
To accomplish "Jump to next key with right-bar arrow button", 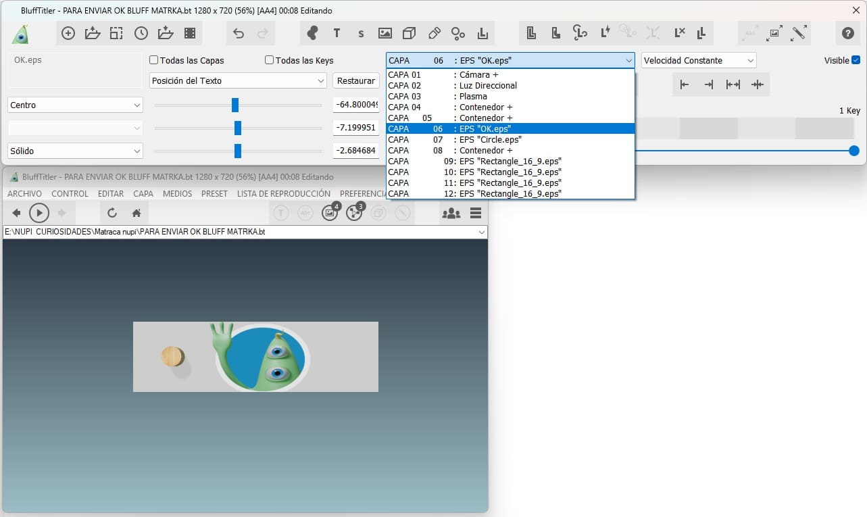I will pos(709,84).
